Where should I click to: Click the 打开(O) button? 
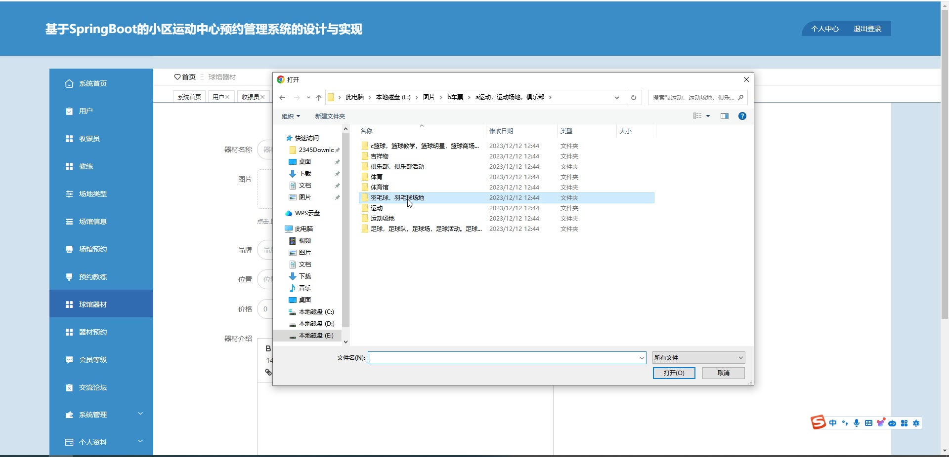point(674,373)
